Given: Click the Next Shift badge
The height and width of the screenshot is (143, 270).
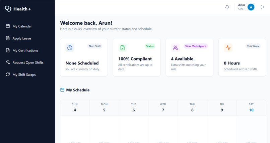Looking at the screenshot, I should 95,46.
